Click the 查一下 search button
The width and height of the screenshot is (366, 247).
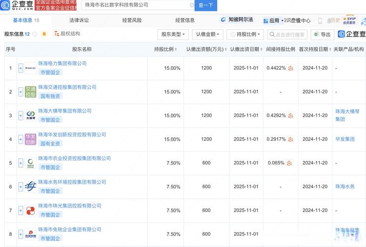[206, 5]
